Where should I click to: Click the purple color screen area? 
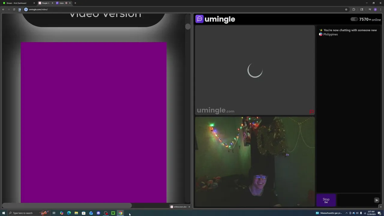click(94, 122)
